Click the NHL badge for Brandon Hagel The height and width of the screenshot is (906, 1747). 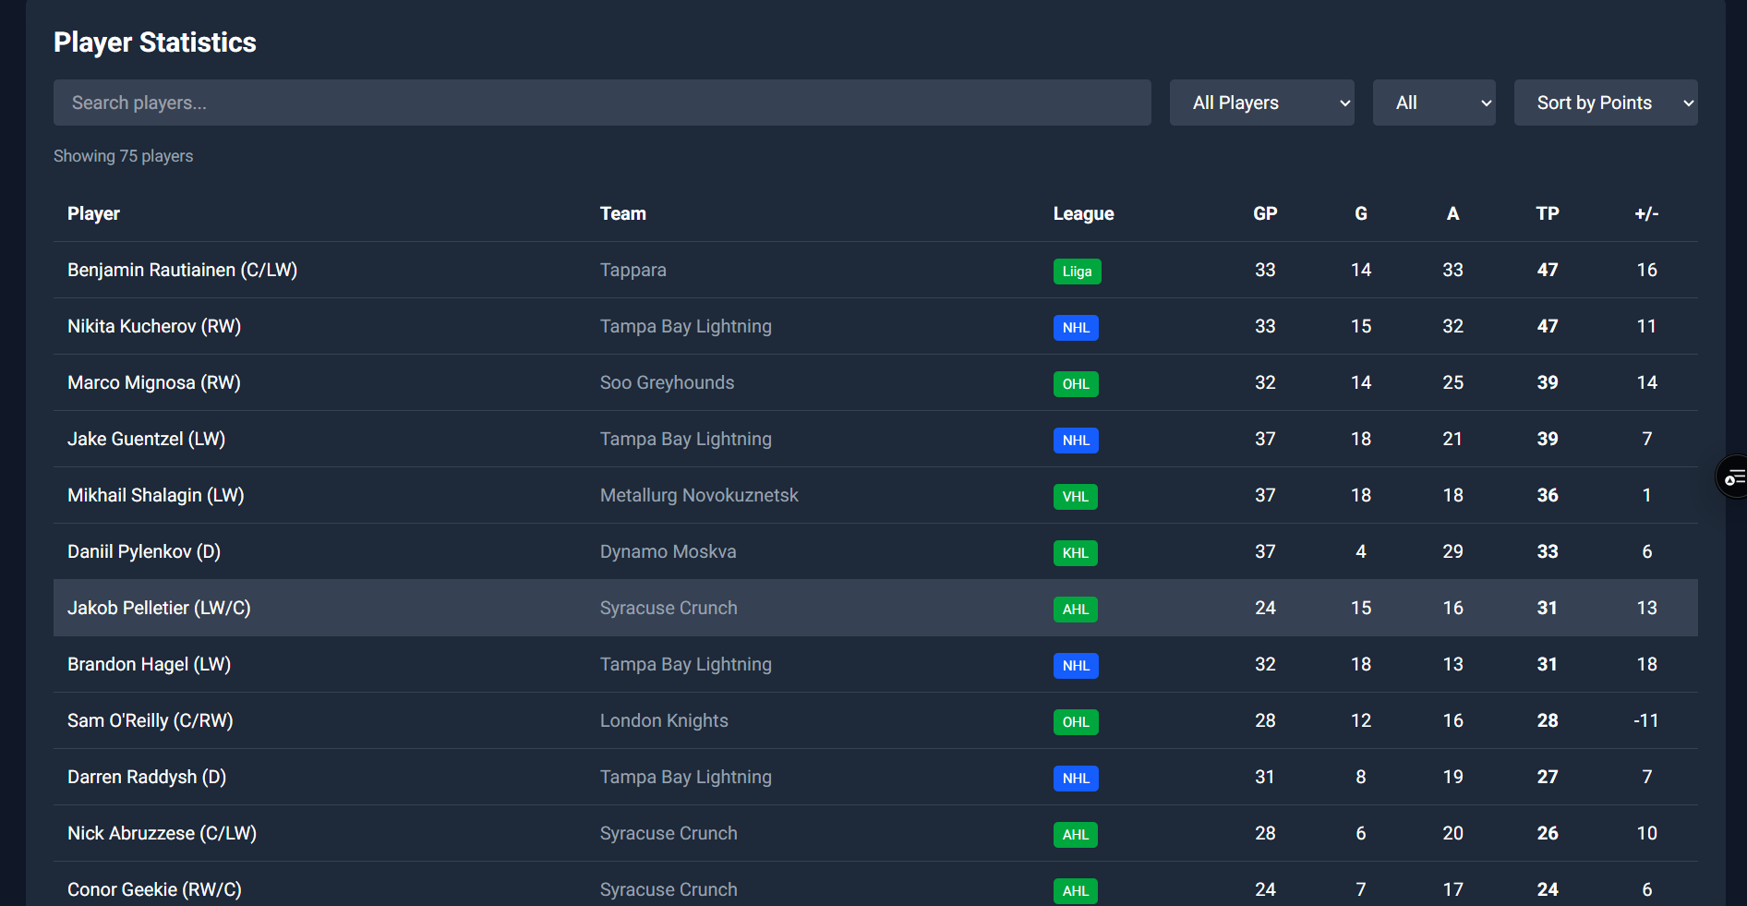coord(1076,665)
